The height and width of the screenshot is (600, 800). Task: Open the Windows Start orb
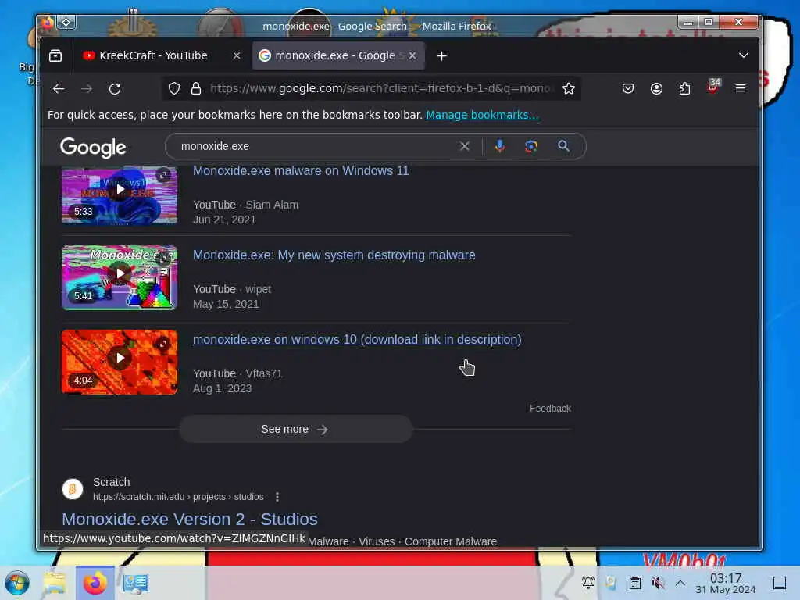17,583
